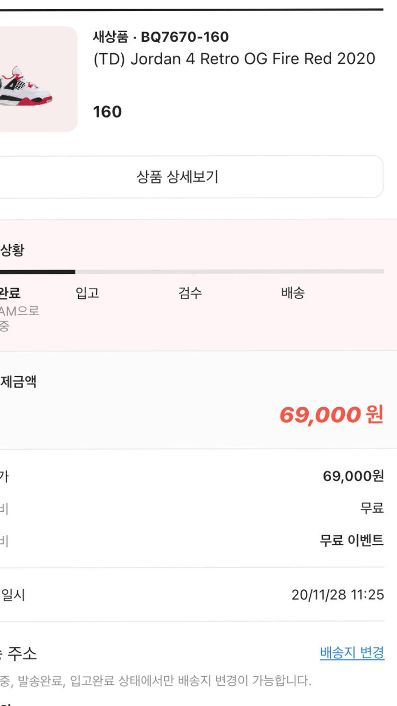Tap the 제금액 payment section heading
Screen dimensions: 397x706
18,382
